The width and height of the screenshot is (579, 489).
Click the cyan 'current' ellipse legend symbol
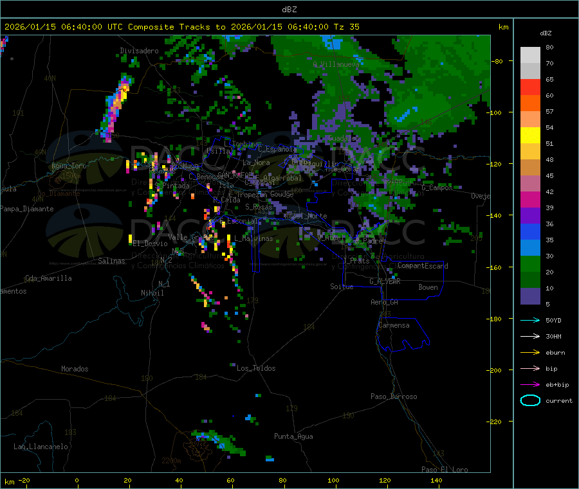coord(530,400)
